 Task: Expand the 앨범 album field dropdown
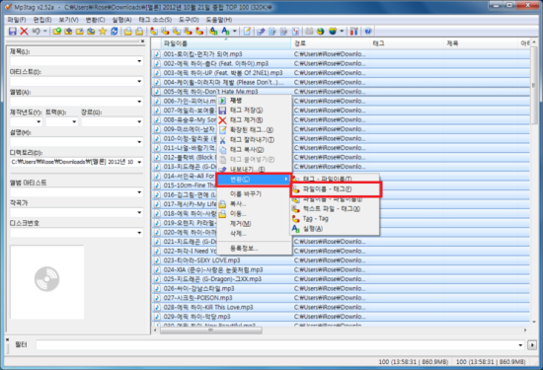point(139,102)
